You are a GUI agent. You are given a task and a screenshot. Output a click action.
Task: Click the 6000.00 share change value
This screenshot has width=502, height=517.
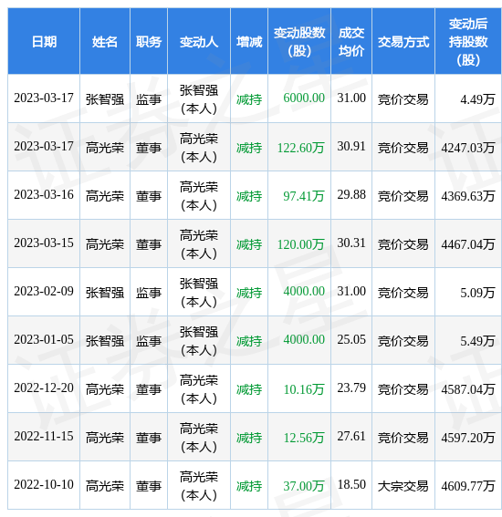pos(304,98)
